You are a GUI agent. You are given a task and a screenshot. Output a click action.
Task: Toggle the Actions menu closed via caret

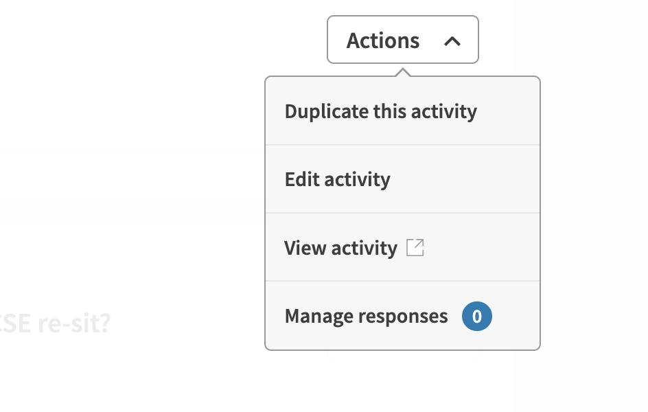pyautogui.click(x=452, y=41)
